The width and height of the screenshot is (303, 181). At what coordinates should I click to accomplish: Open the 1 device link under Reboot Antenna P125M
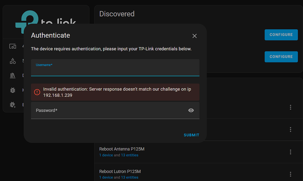[106, 155]
